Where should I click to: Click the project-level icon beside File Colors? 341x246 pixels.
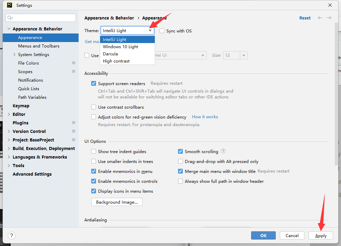point(73,63)
